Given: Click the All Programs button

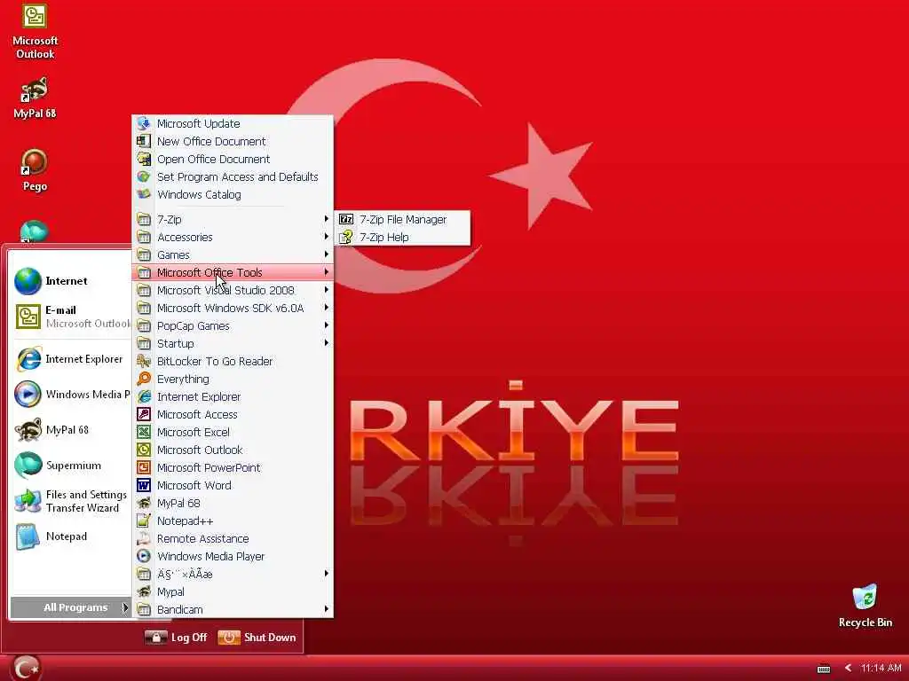Looking at the screenshot, I should 71,607.
